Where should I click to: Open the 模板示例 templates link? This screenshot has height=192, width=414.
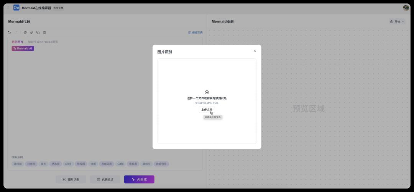[195, 32]
